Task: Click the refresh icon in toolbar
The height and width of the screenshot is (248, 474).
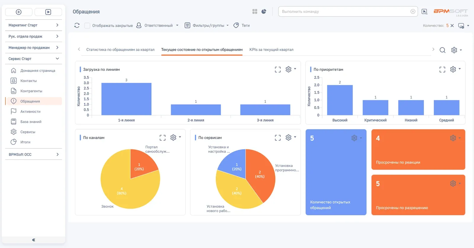Action: coord(77,25)
